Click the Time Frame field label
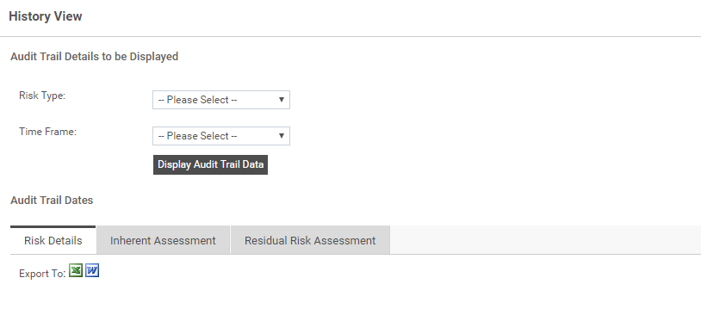Image resolution: width=701 pixels, height=315 pixels. pos(48,132)
